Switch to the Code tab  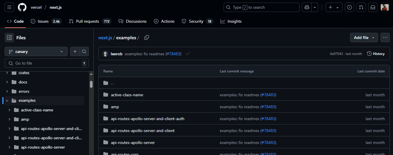15,21
